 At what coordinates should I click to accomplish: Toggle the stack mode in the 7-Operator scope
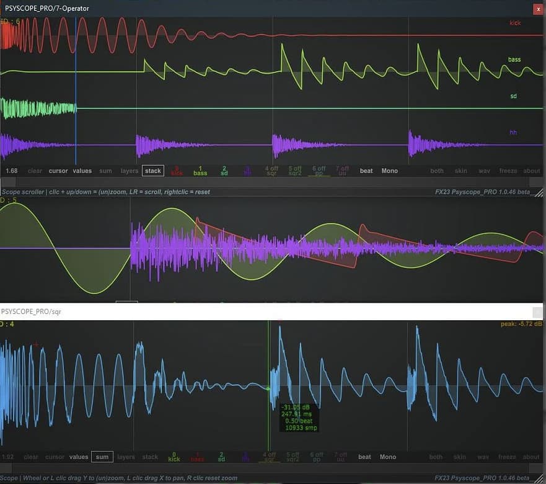coord(153,171)
